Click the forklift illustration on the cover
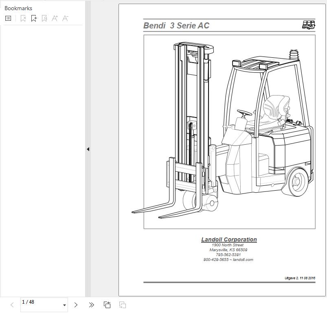The width and height of the screenshot is (327, 313). pos(222,130)
